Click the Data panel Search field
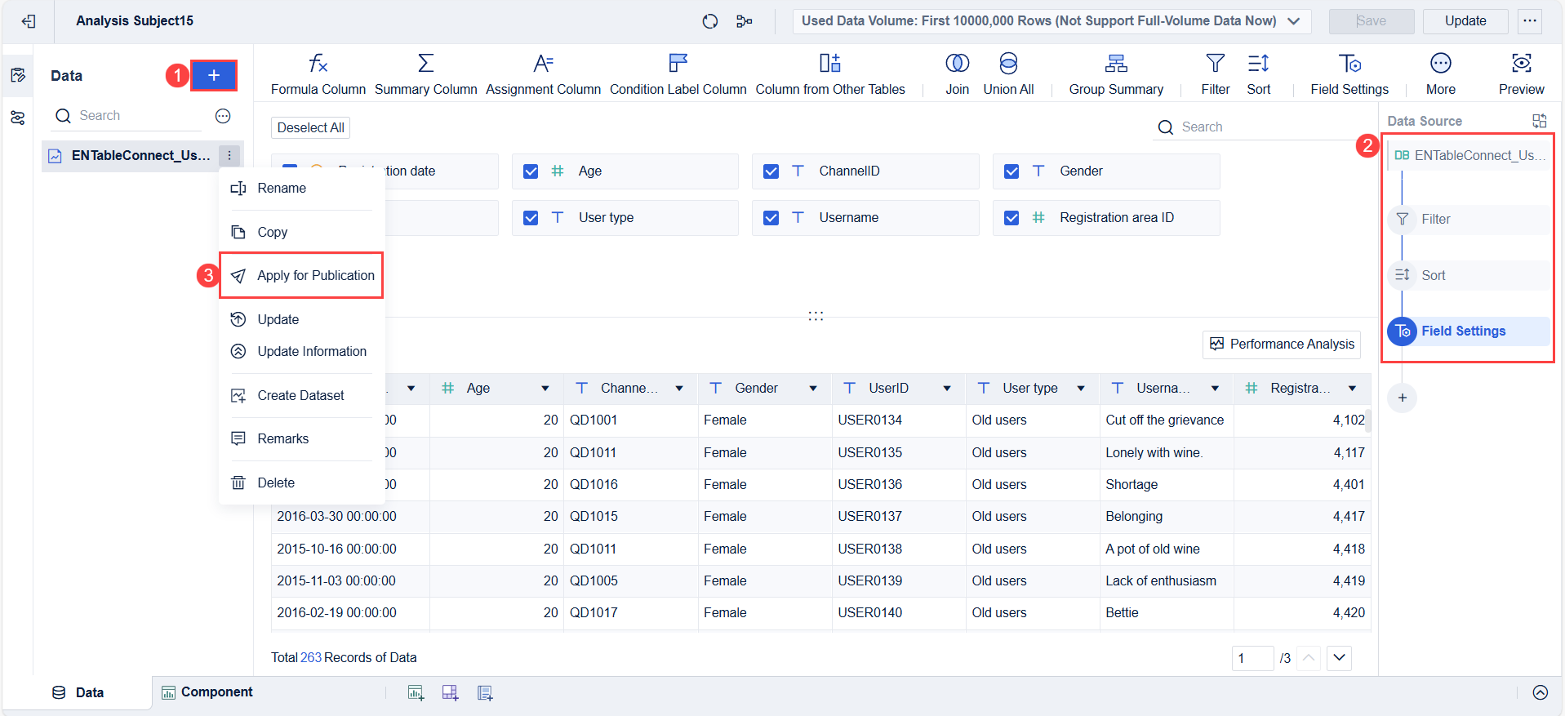Image resolution: width=1565 pixels, height=716 pixels. coord(127,116)
